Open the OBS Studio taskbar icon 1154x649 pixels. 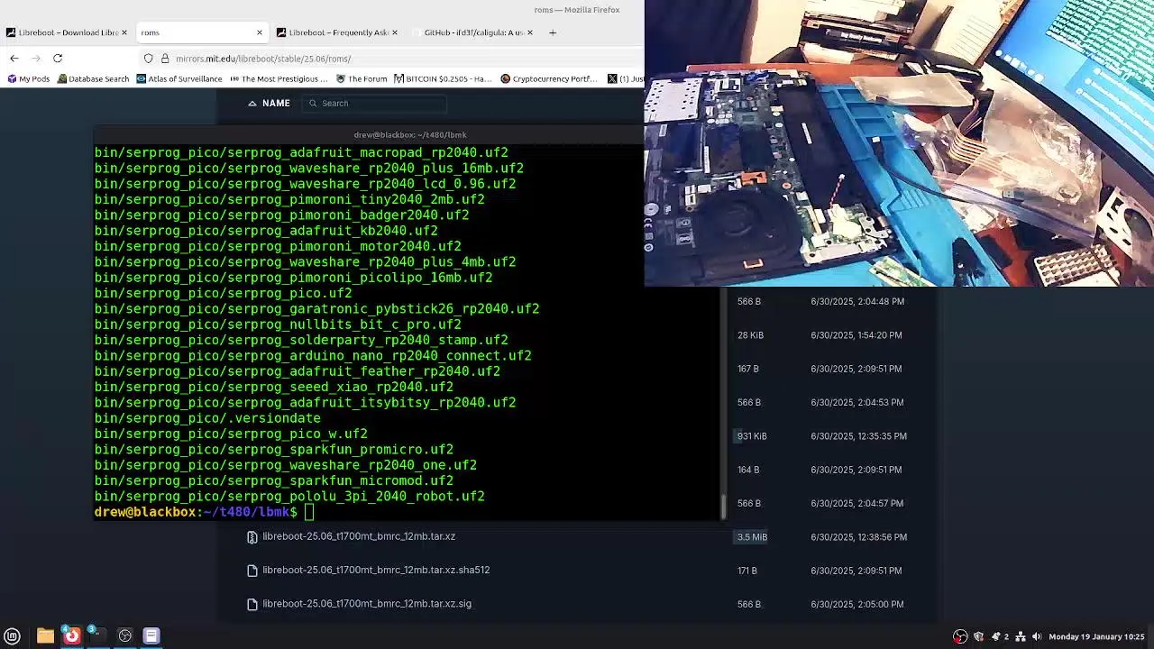(x=125, y=636)
